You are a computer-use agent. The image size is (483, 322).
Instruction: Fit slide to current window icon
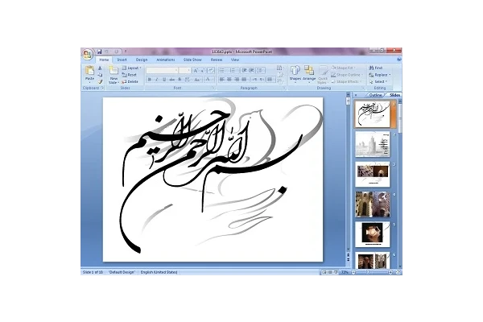click(x=398, y=272)
